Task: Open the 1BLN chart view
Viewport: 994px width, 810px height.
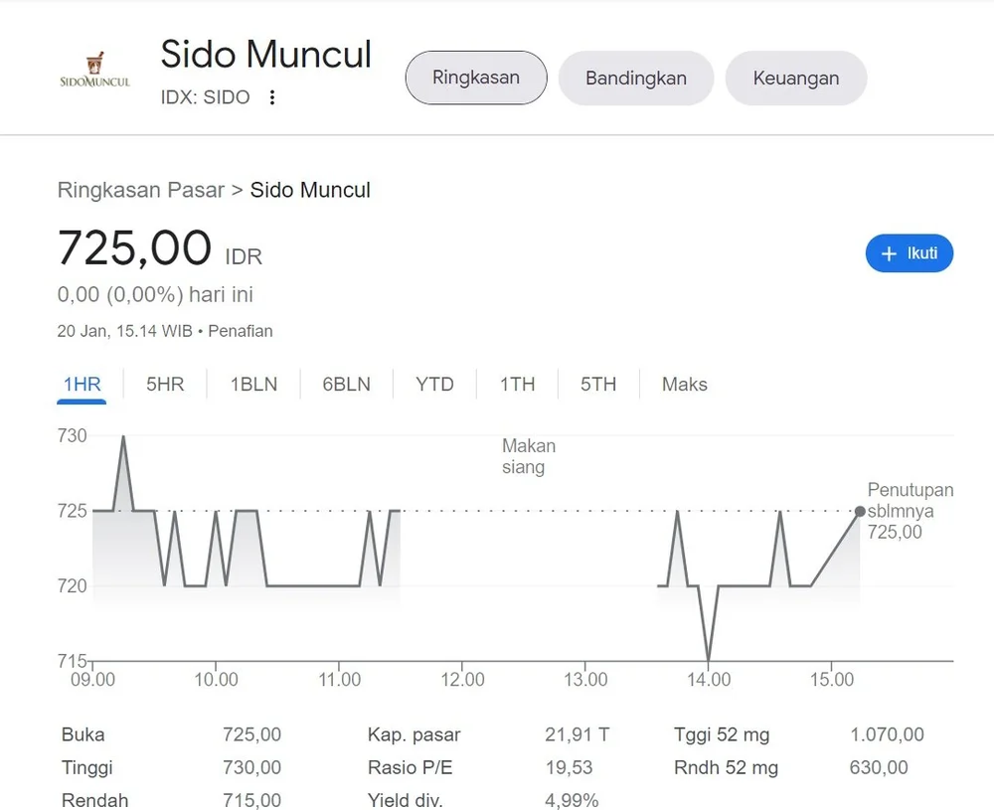Action: pos(252,384)
